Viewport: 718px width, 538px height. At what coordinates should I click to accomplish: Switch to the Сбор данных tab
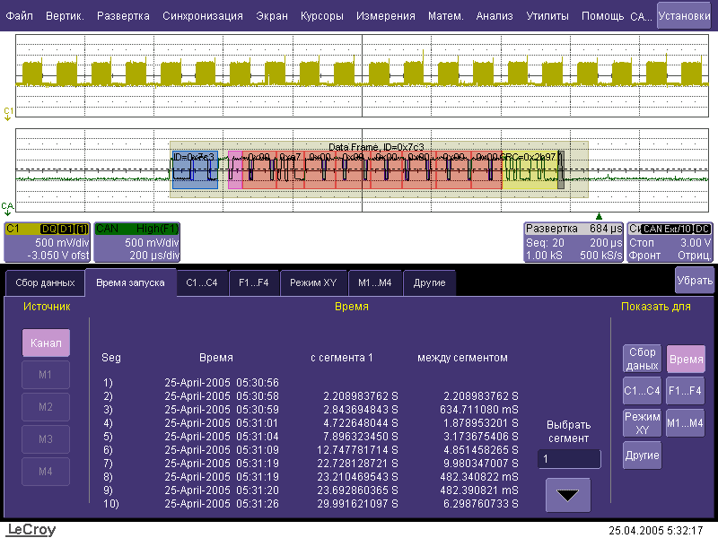(45, 283)
